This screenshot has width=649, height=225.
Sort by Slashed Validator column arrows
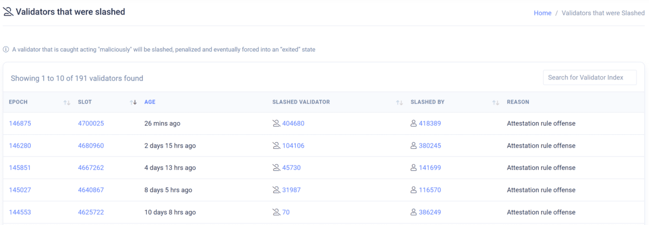pos(399,102)
